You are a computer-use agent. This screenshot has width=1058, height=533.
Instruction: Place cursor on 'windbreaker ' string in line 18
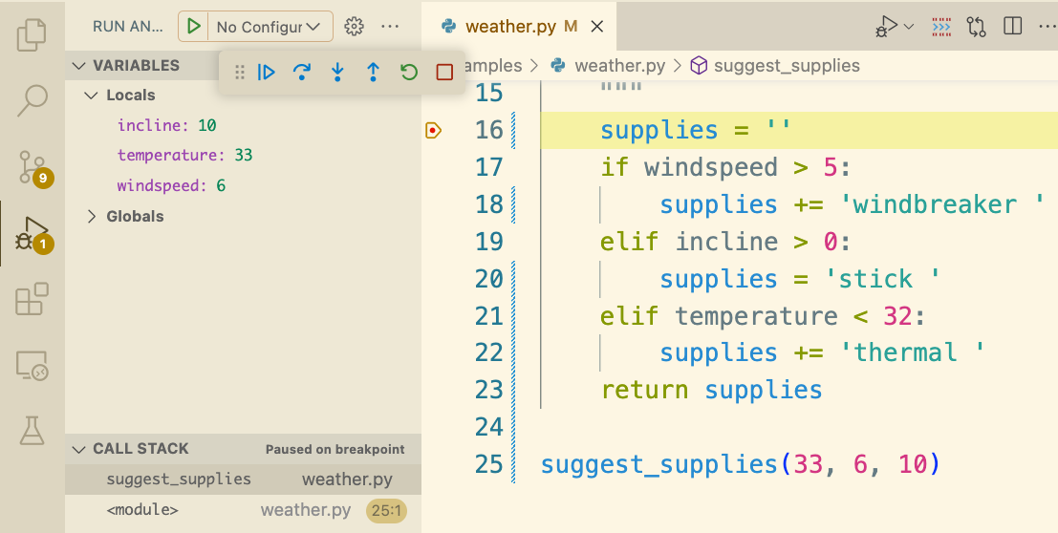[942, 204]
